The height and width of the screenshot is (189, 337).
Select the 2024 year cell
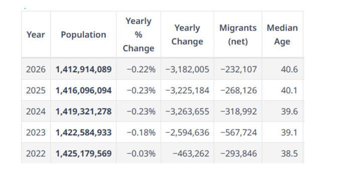[36, 111]
